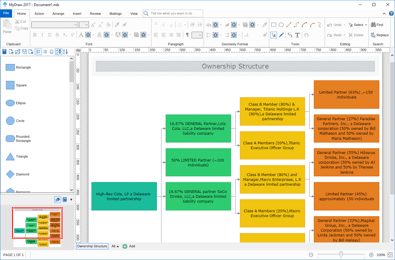Switch library to icons-and-names view
Image resolution: width=395 pixels, height=260 pixels.
38,52
